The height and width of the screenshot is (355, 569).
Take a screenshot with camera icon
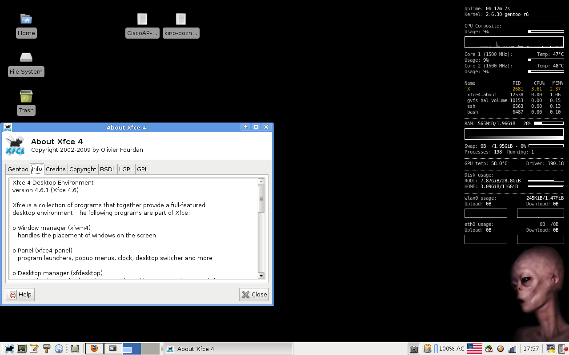pos(413,349)
